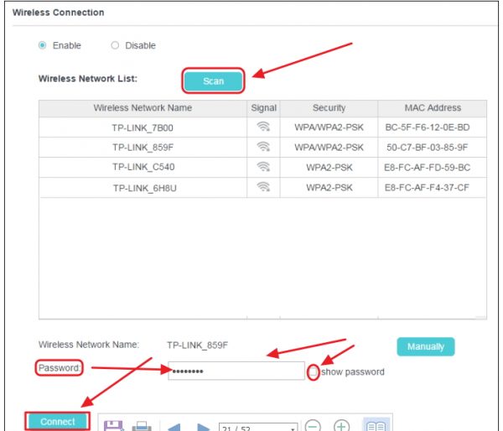
Task: Click MAC address 50-C7-BF-03-85-9F
Action: click(x=428, y=148)
